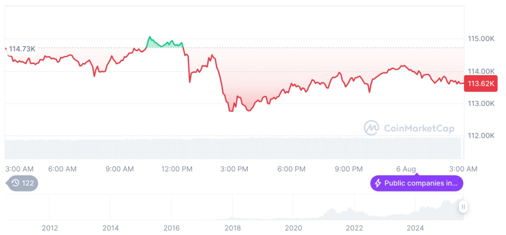Click the green peak of the price line

(x=149, y=37)
